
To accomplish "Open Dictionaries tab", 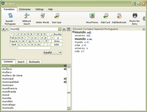I will pos(25,9).
